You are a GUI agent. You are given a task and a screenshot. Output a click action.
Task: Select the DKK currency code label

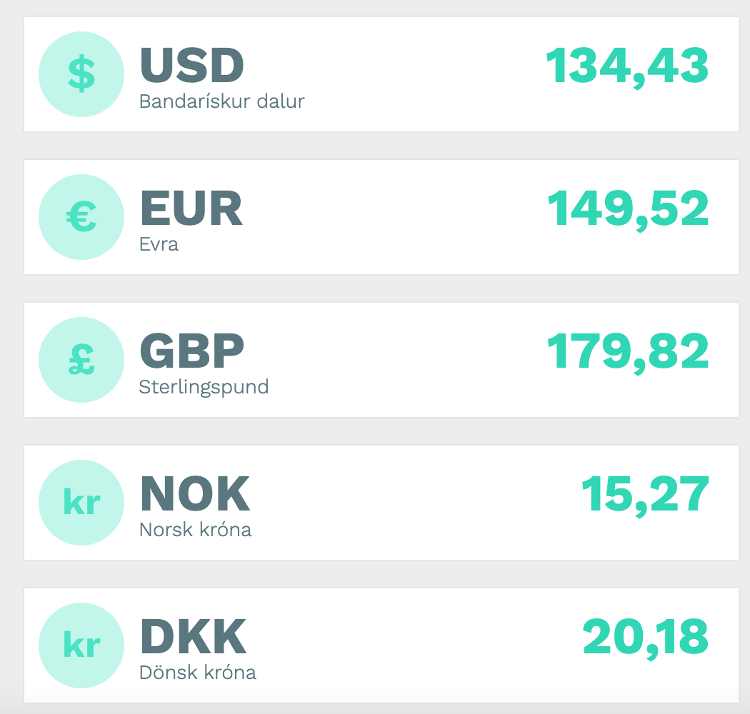click(194, 636)
